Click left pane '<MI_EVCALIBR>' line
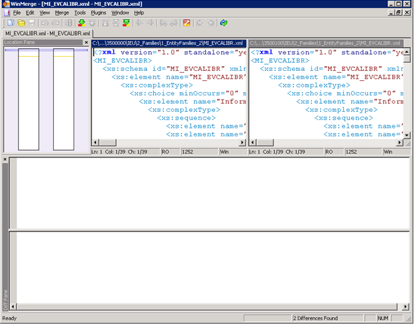414x325 pixels. pos(123,61)
